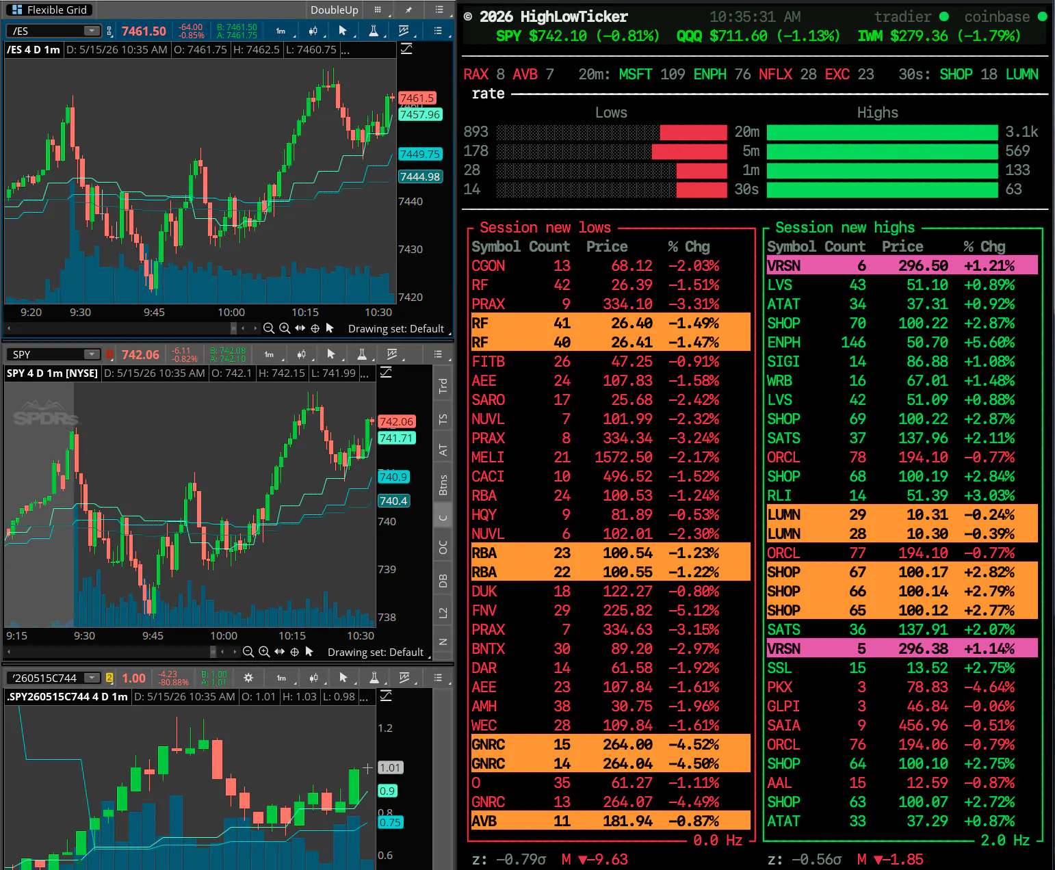Click the candlestick chart style icon on SPY chart
The image size is (1055, 870).
[302, 354]
